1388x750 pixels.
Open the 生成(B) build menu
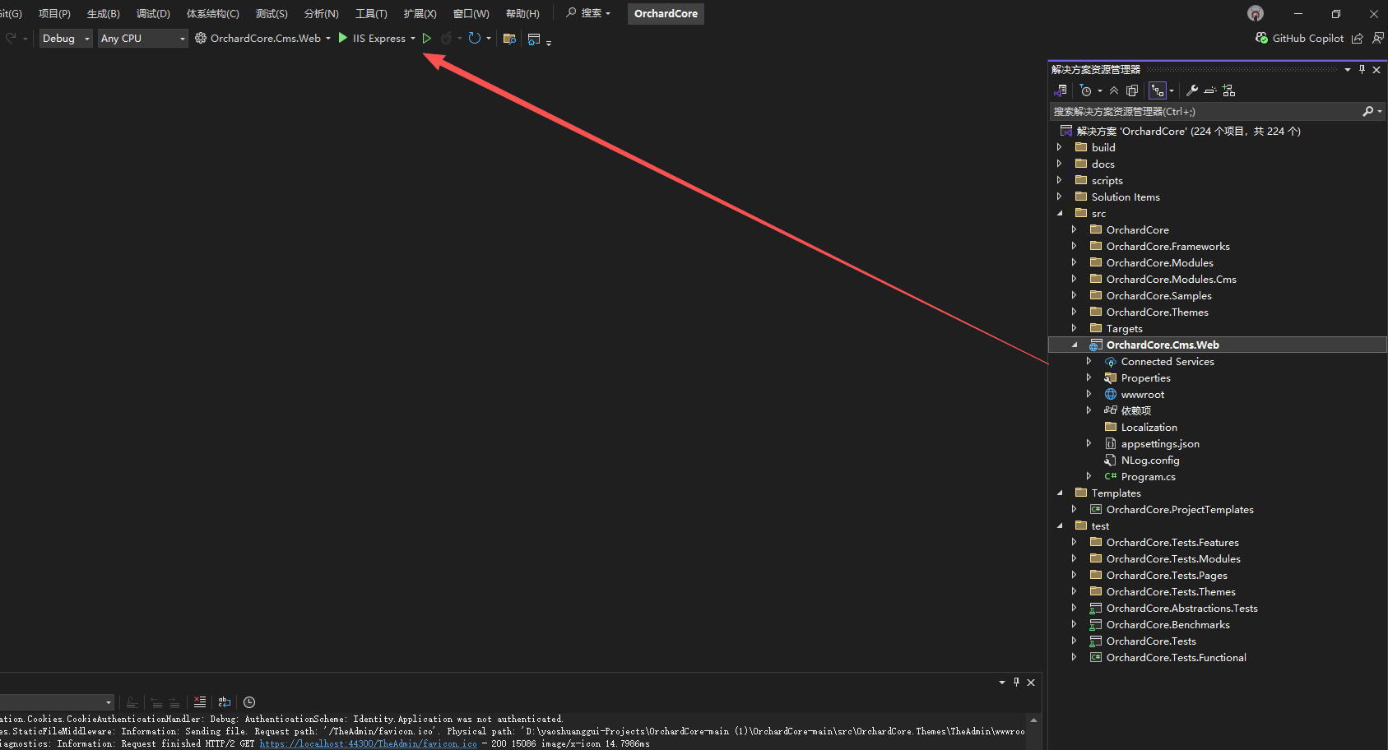(x=104, y=13)
